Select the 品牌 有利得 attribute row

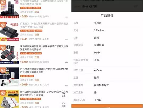(x=107, y=23)
